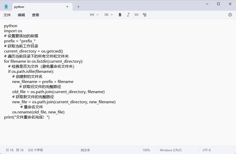
Task: Click comment '# 重命名文件'
Action: click(x=32, y=107)
